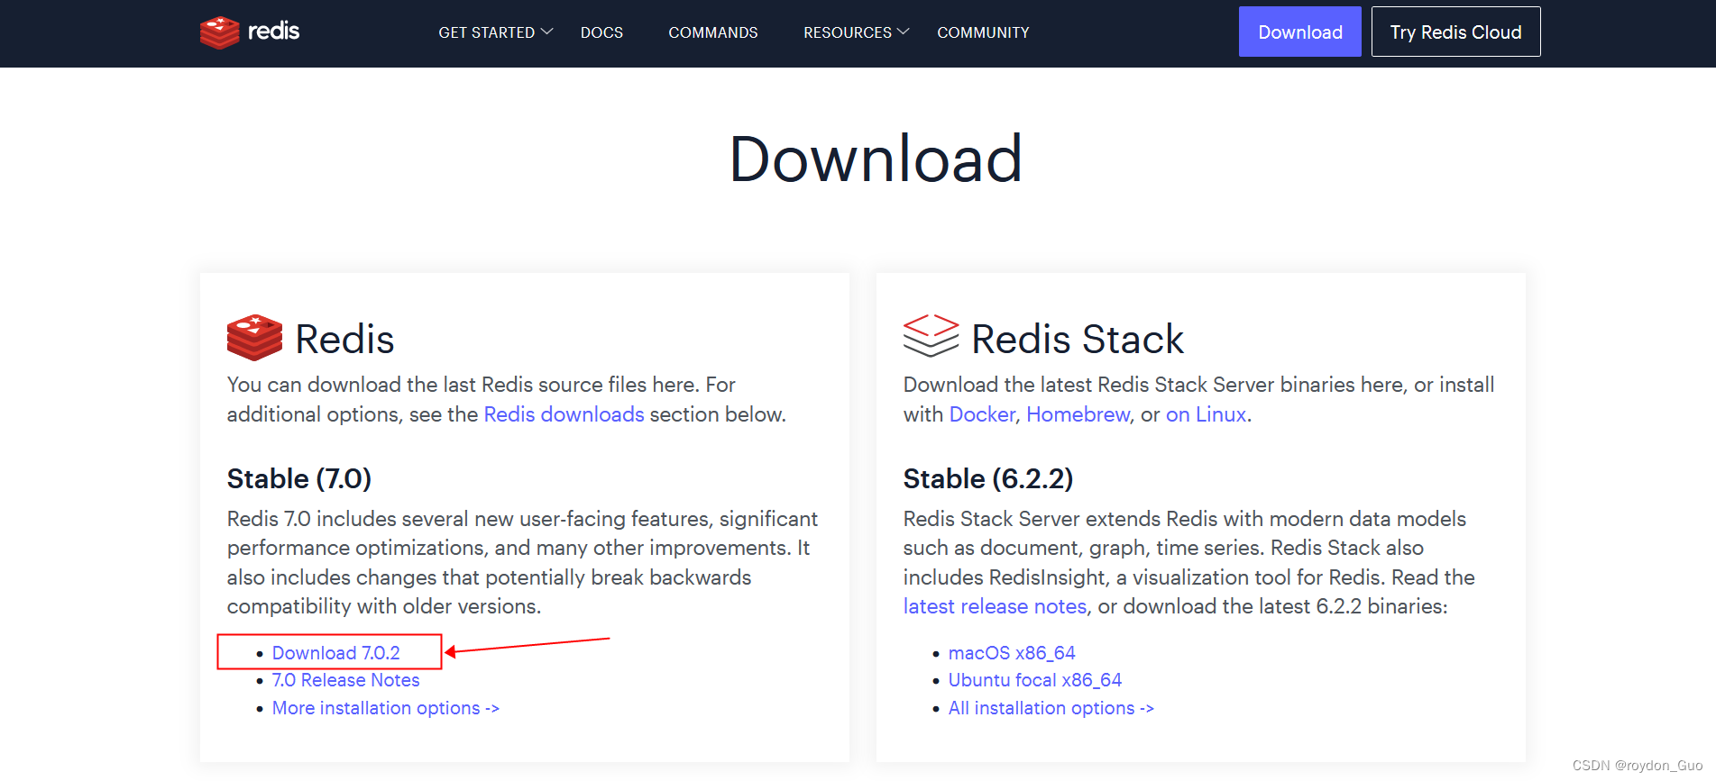This screenshot has width=1716, height=781.
Task: Go to the COMMANDS page
Action: [x=713, y=32]
